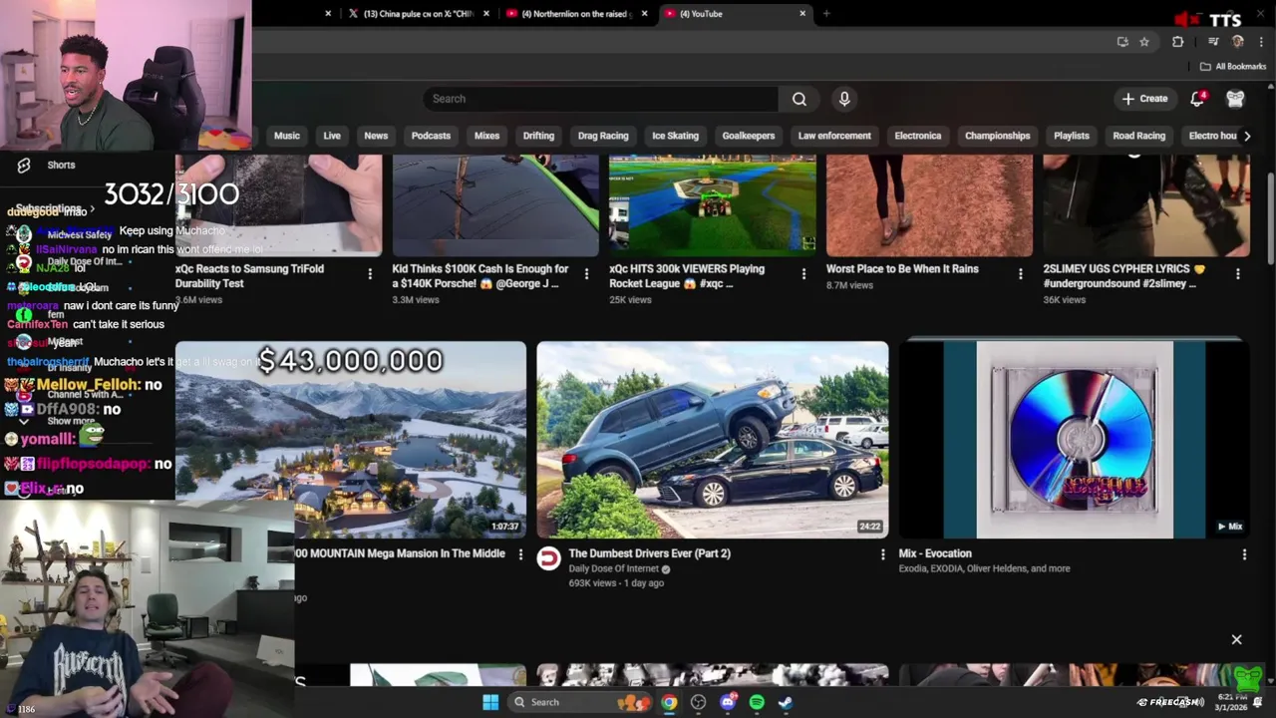Select the Drifting category chip

click(538, 136)
